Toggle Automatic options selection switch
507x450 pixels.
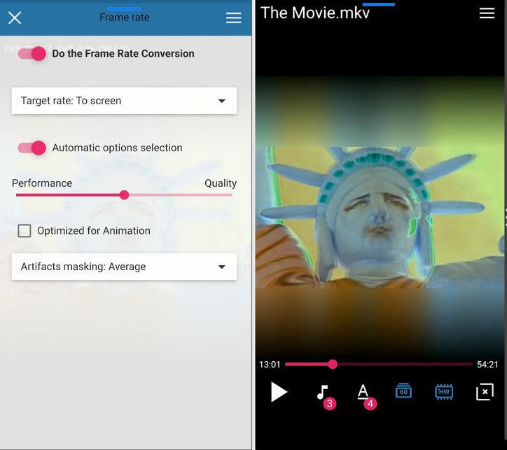[32, 148]
